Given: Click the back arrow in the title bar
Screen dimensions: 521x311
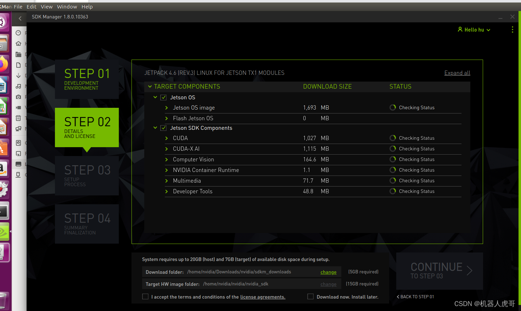Looking at the screenshot, I should click(19, 18).
